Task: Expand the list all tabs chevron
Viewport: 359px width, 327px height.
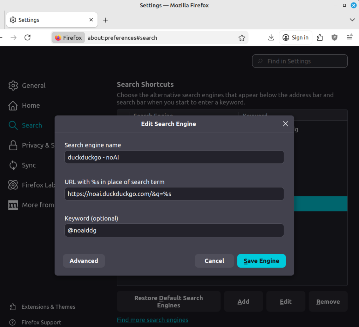Action: (352, 20)
